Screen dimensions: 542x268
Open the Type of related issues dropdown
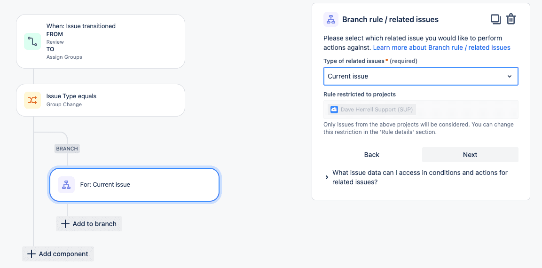click(x=421, y=76)
